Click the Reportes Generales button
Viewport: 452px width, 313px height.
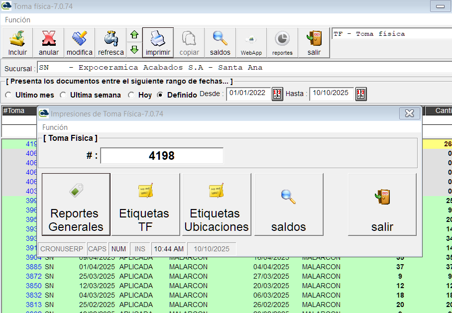click(76, 205)
